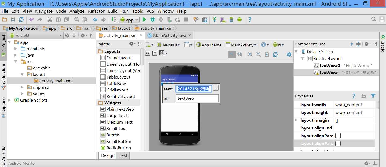
Task: Click the ellipsis button beside text field
Action: click(216, 88)
